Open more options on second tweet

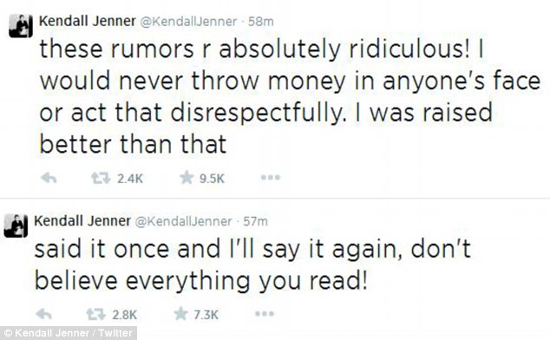265,313
